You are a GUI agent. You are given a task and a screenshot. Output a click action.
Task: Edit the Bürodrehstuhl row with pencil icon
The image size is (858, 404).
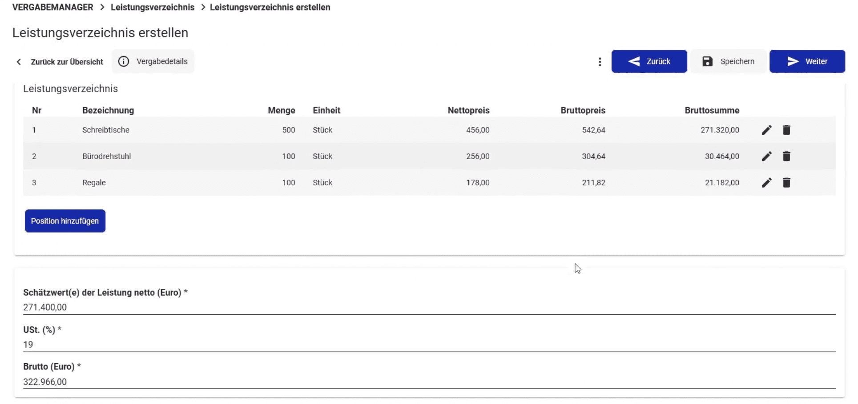pos(766,156)
